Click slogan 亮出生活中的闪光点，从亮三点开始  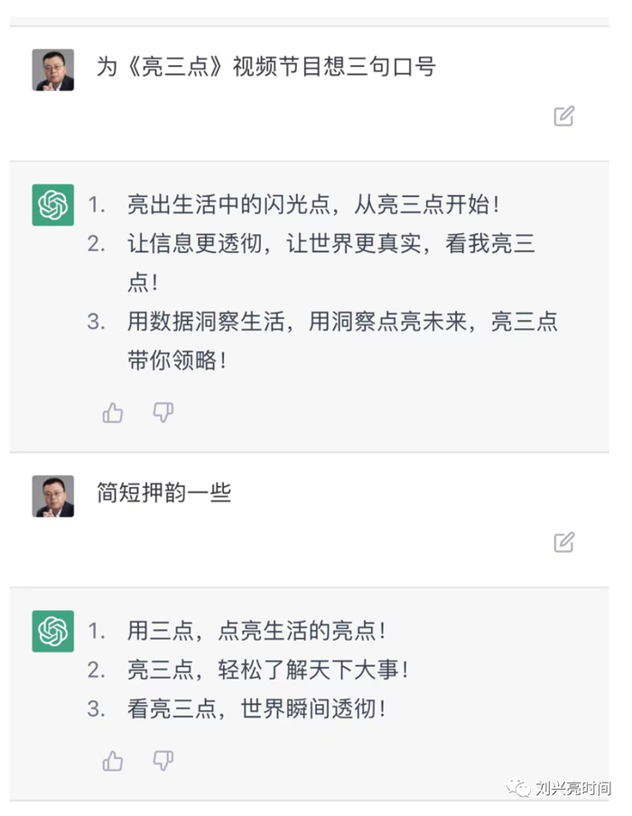point(313,205)
